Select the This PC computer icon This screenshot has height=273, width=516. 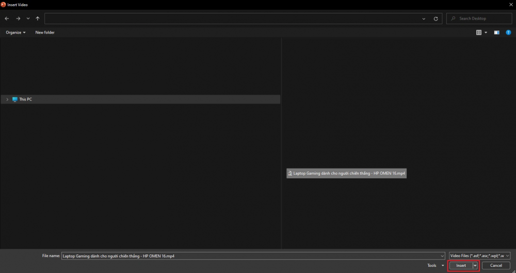coord(15,99)
